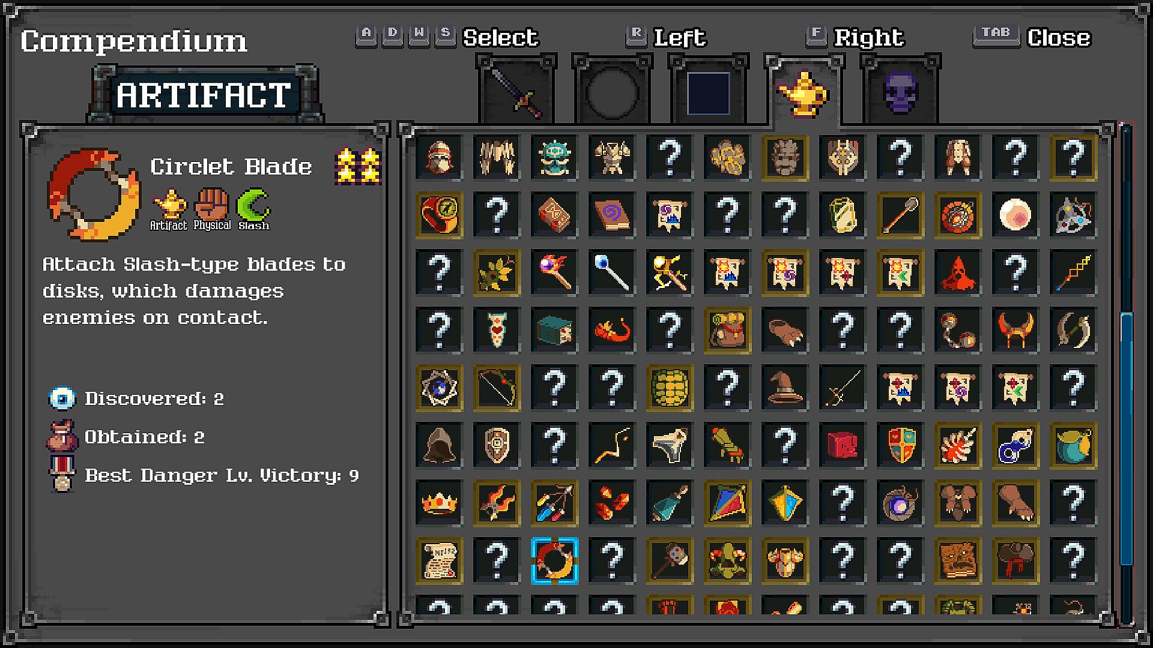
Task: Select the rainbow kite artifact
Action: pyautogui.click(x=727, y=503)
